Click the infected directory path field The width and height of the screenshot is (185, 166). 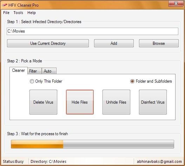[93, 31]
